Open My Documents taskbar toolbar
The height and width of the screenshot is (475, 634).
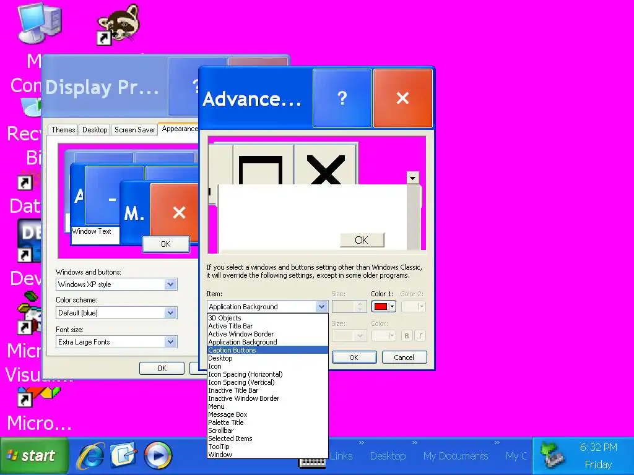pos(456,456)
